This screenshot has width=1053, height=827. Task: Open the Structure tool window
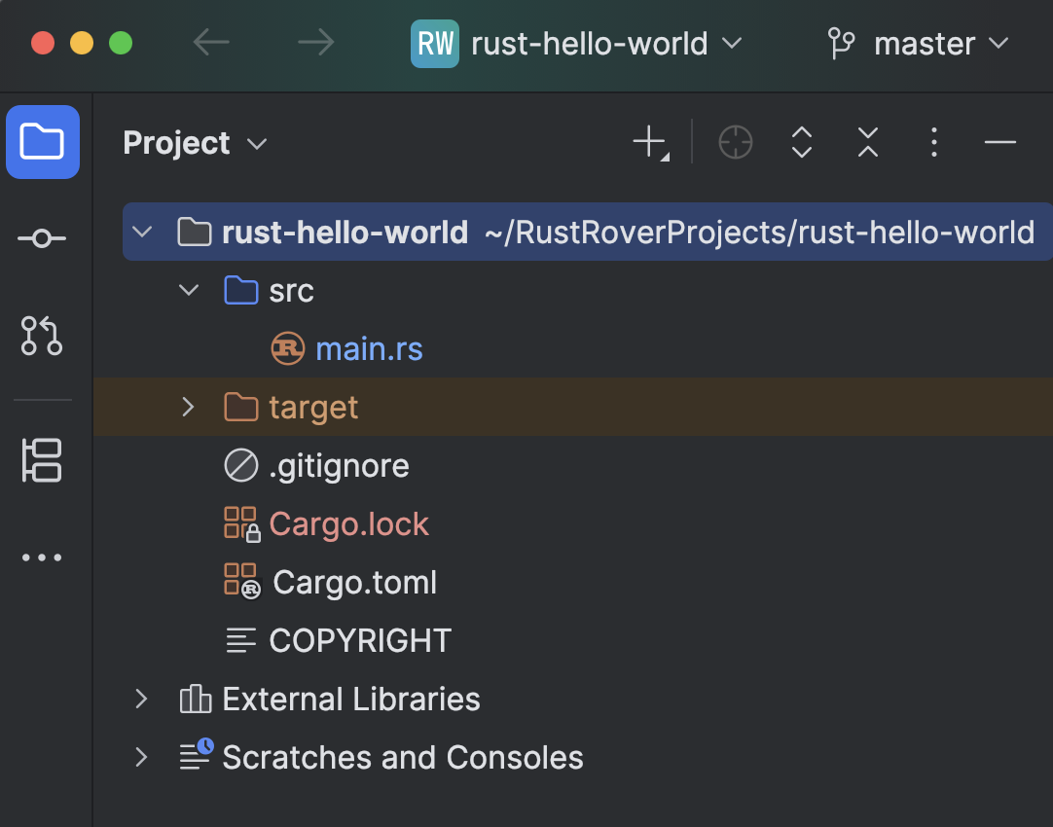pos(43,460)
